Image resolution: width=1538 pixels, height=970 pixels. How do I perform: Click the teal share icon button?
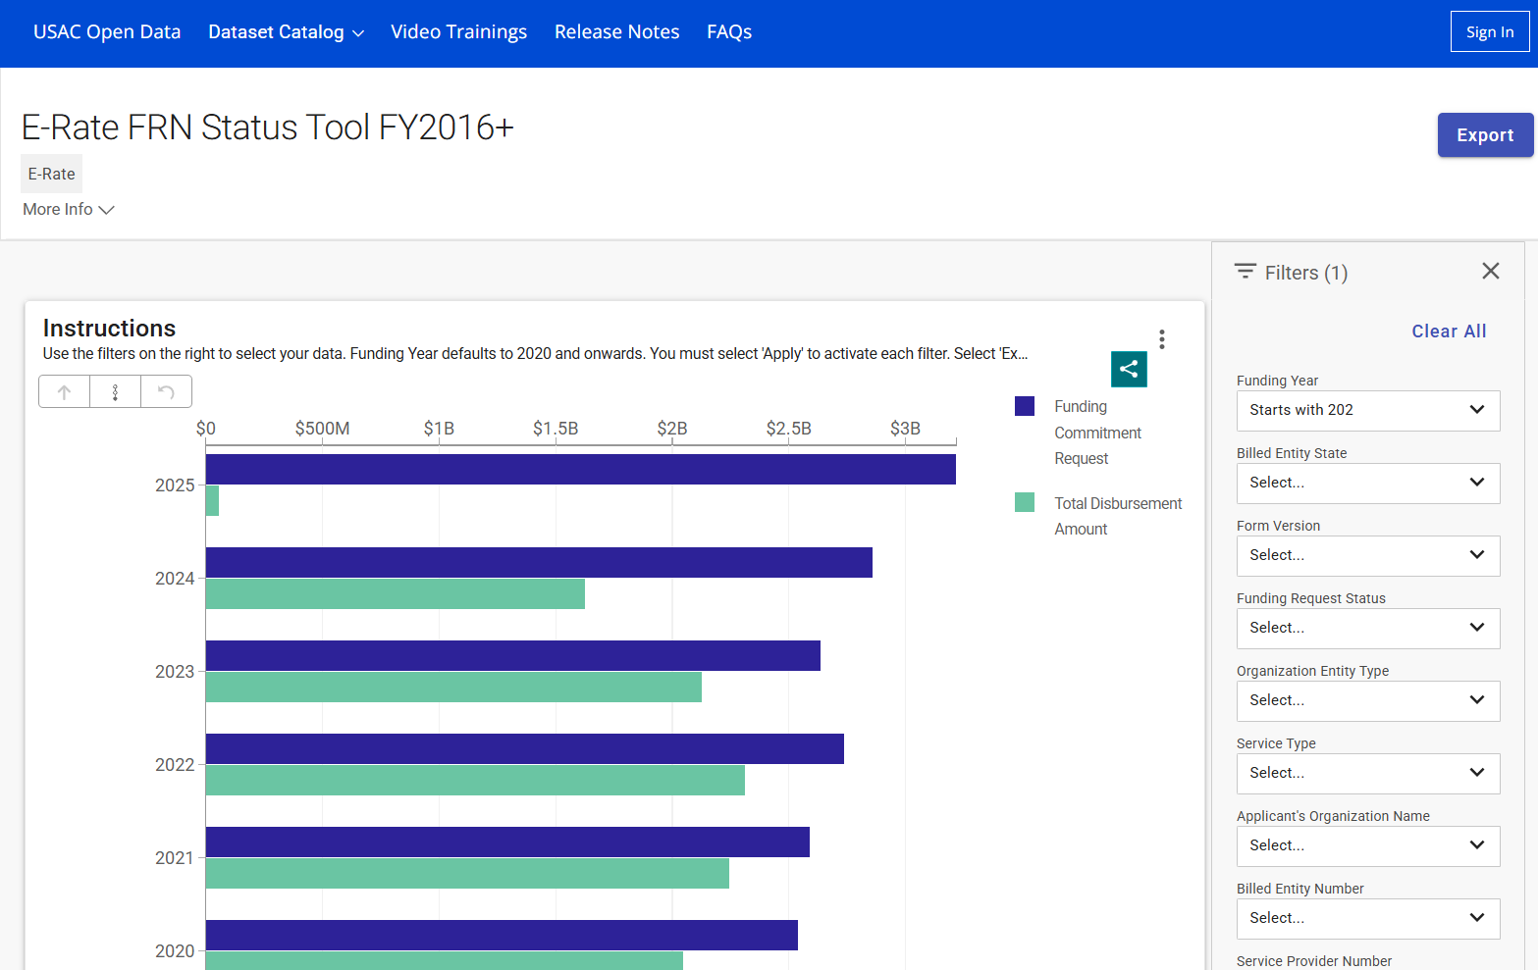[1129, 369]
